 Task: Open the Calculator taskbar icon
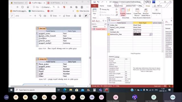[94, 90]
